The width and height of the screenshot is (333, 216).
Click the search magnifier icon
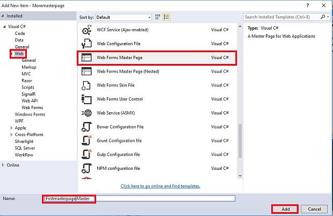pos(323,17)
